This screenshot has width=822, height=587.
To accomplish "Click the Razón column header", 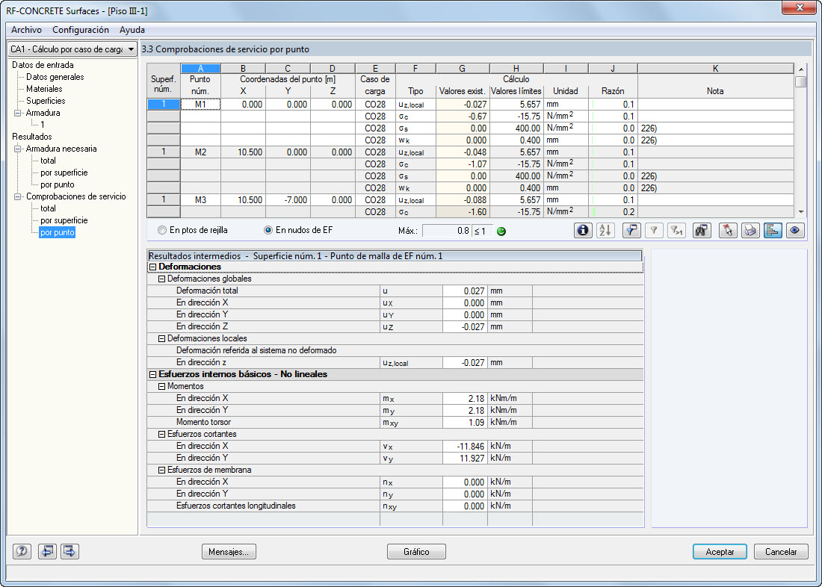I will click(x=613, y=91).
